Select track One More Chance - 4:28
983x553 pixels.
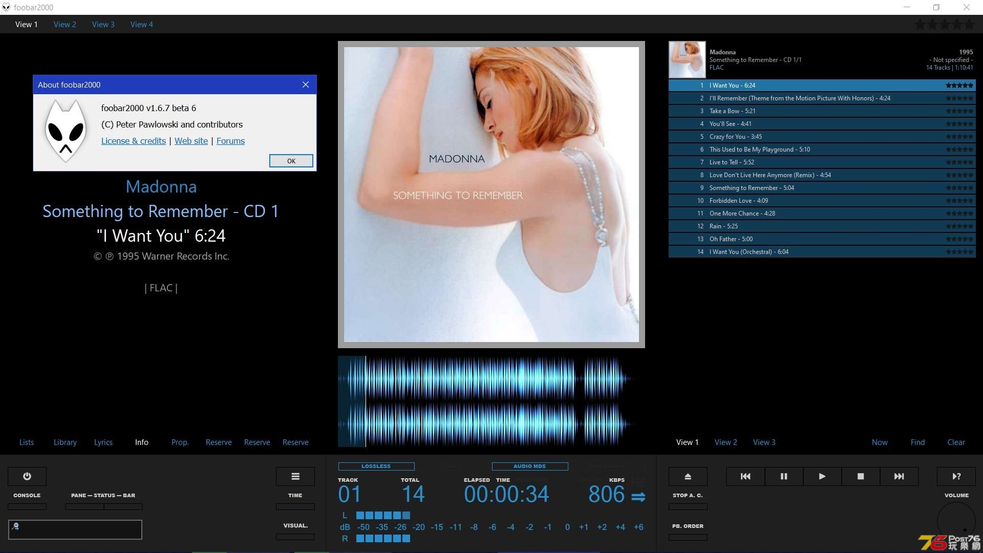tap(822, 214)
